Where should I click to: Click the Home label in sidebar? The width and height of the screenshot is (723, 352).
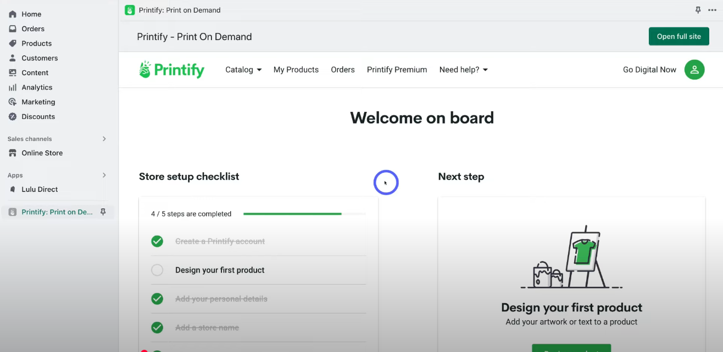coord(31,14)
